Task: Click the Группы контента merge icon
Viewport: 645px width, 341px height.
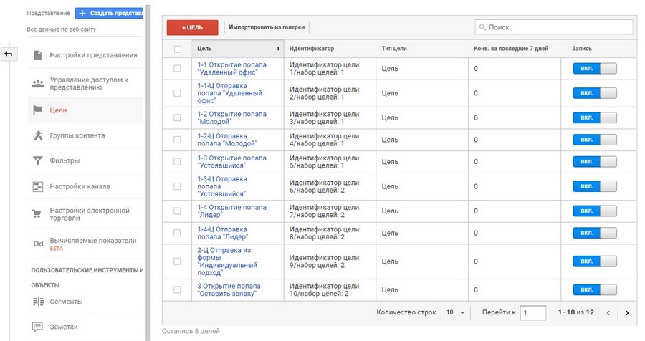Action: [38, 135]
